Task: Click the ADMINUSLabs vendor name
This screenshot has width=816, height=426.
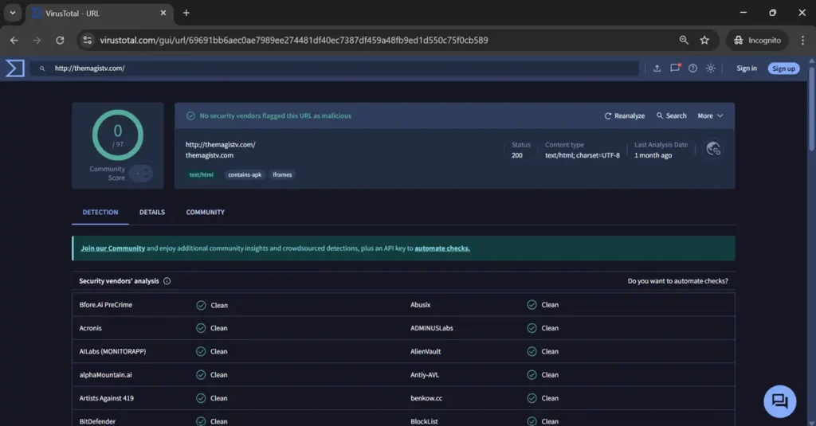Action: coord(431,328)
